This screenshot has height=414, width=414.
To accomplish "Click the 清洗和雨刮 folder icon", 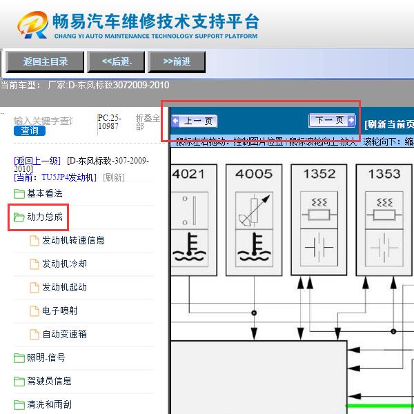I will click(x=19, y=405).
